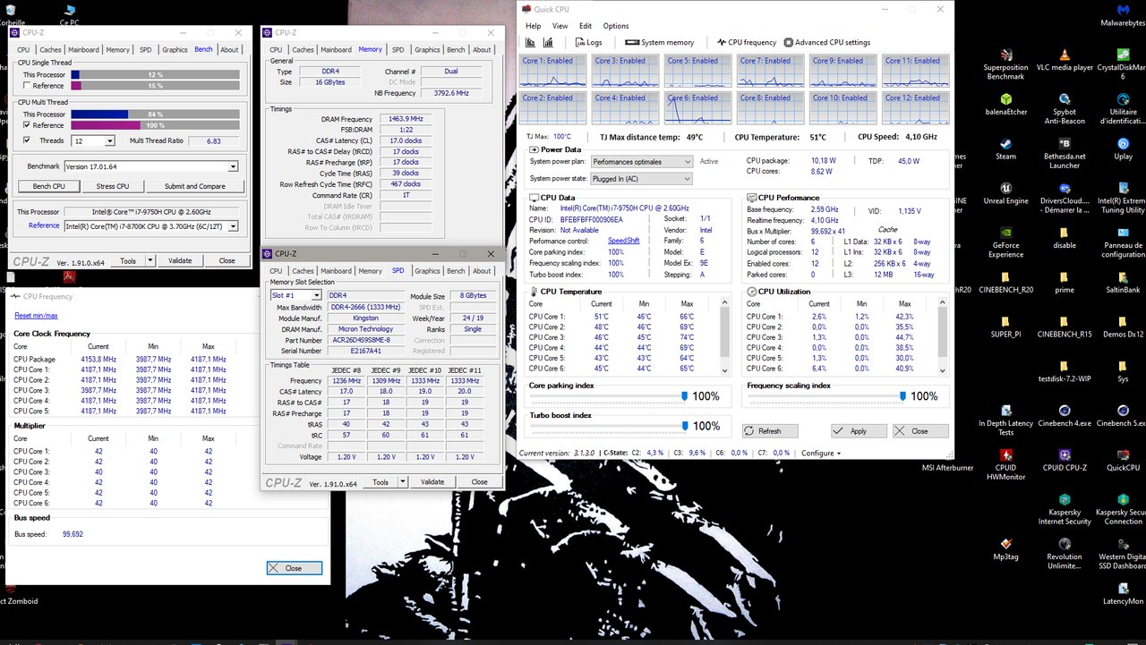This screenshot has height=645, width=1146.
Task: Open the Malwarebytes desktop icon
Action: click(1123, 16)
